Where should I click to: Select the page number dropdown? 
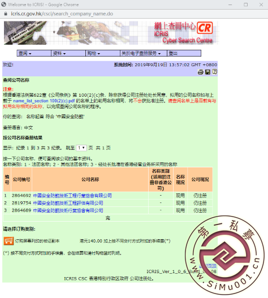[81, 148]
